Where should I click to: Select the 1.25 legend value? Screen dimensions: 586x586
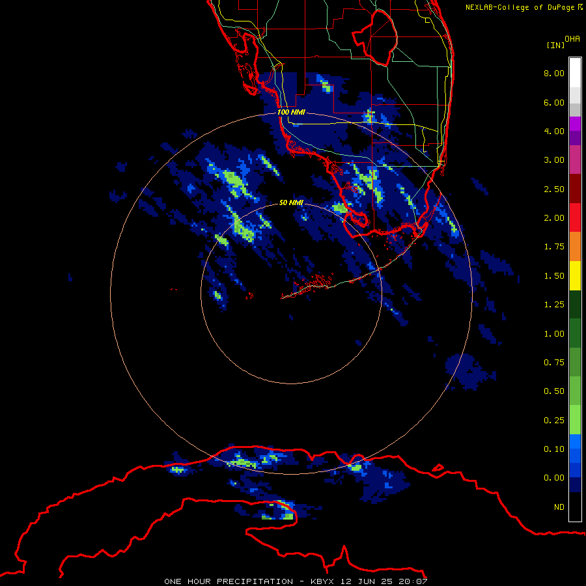pyautogui.click(x=554, y=305)
